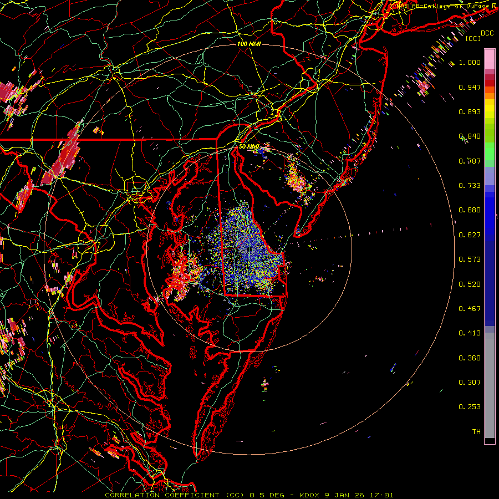
Task: Click the 0.413 scale value
Action: [x=470, y=333]
